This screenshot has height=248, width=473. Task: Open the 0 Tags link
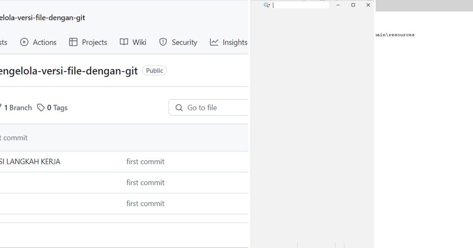coord(57,107)
